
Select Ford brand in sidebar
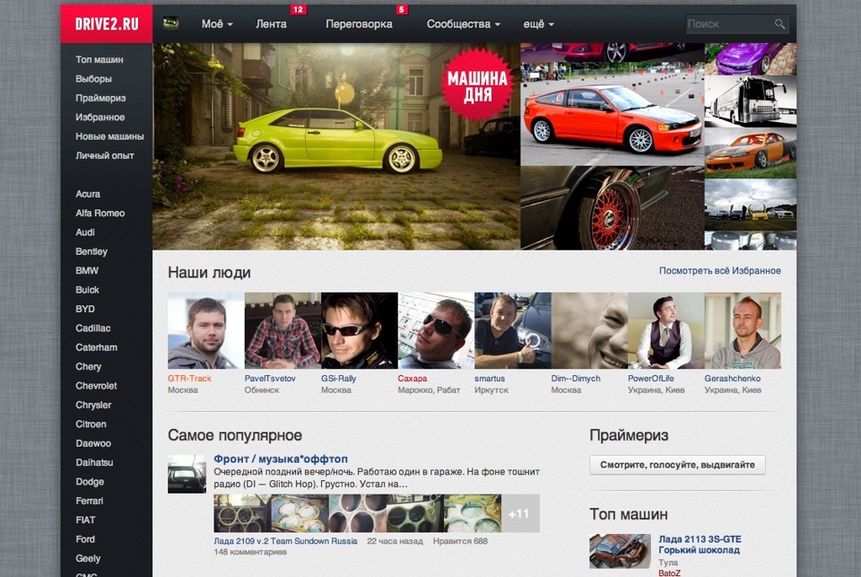click(x=85, y=539)
